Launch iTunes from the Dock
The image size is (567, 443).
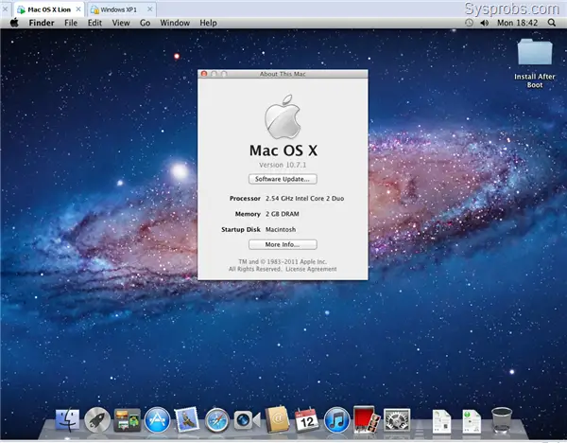337,420
